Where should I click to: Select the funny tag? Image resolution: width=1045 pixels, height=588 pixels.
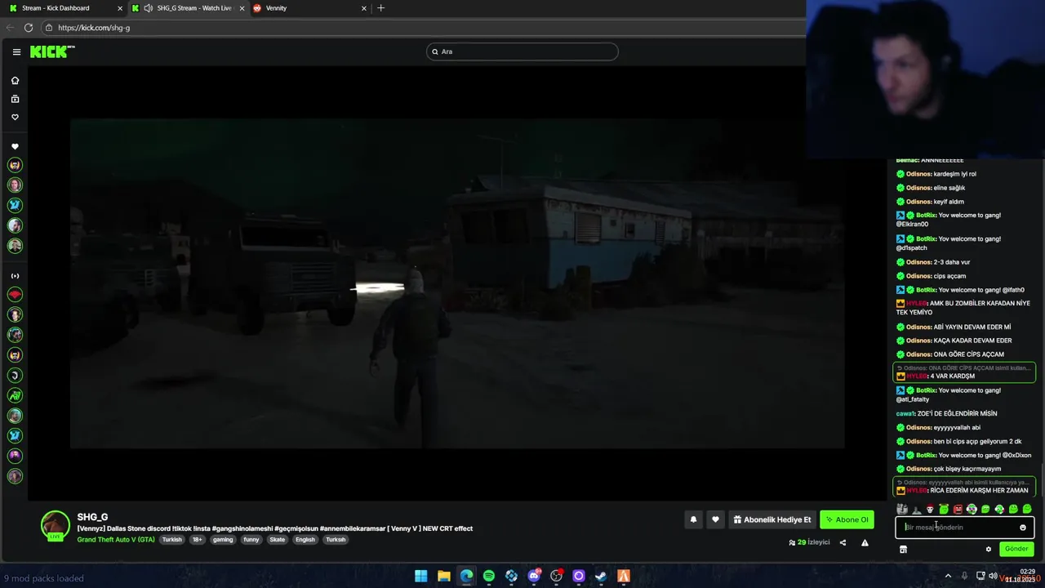251,540
